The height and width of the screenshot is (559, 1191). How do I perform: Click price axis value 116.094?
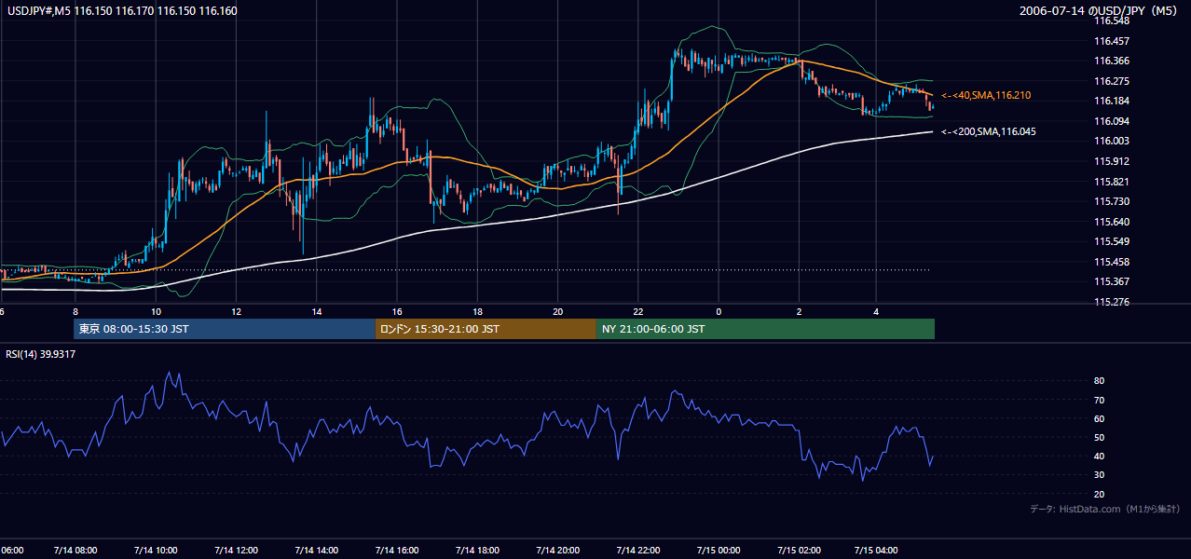(x=1113, y=121)
